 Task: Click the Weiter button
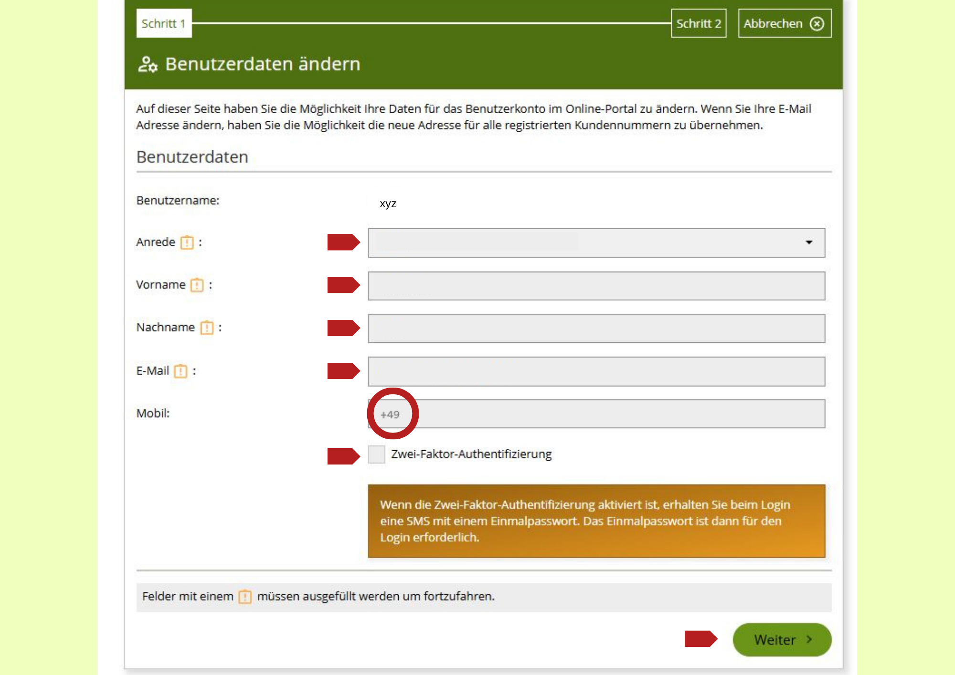point(782,640)
